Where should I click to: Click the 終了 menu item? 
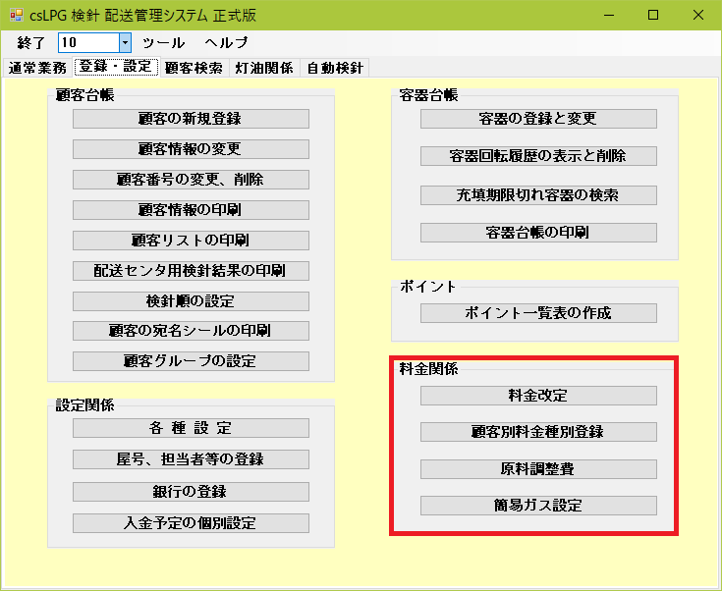point(30,43)
